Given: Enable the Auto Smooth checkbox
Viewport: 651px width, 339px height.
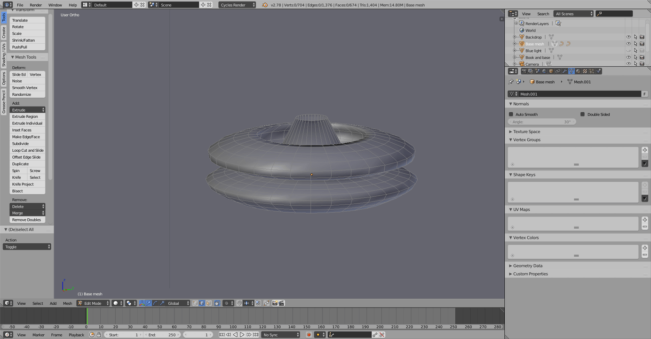Looking at the screenshot, I should (x=511, y=114).
